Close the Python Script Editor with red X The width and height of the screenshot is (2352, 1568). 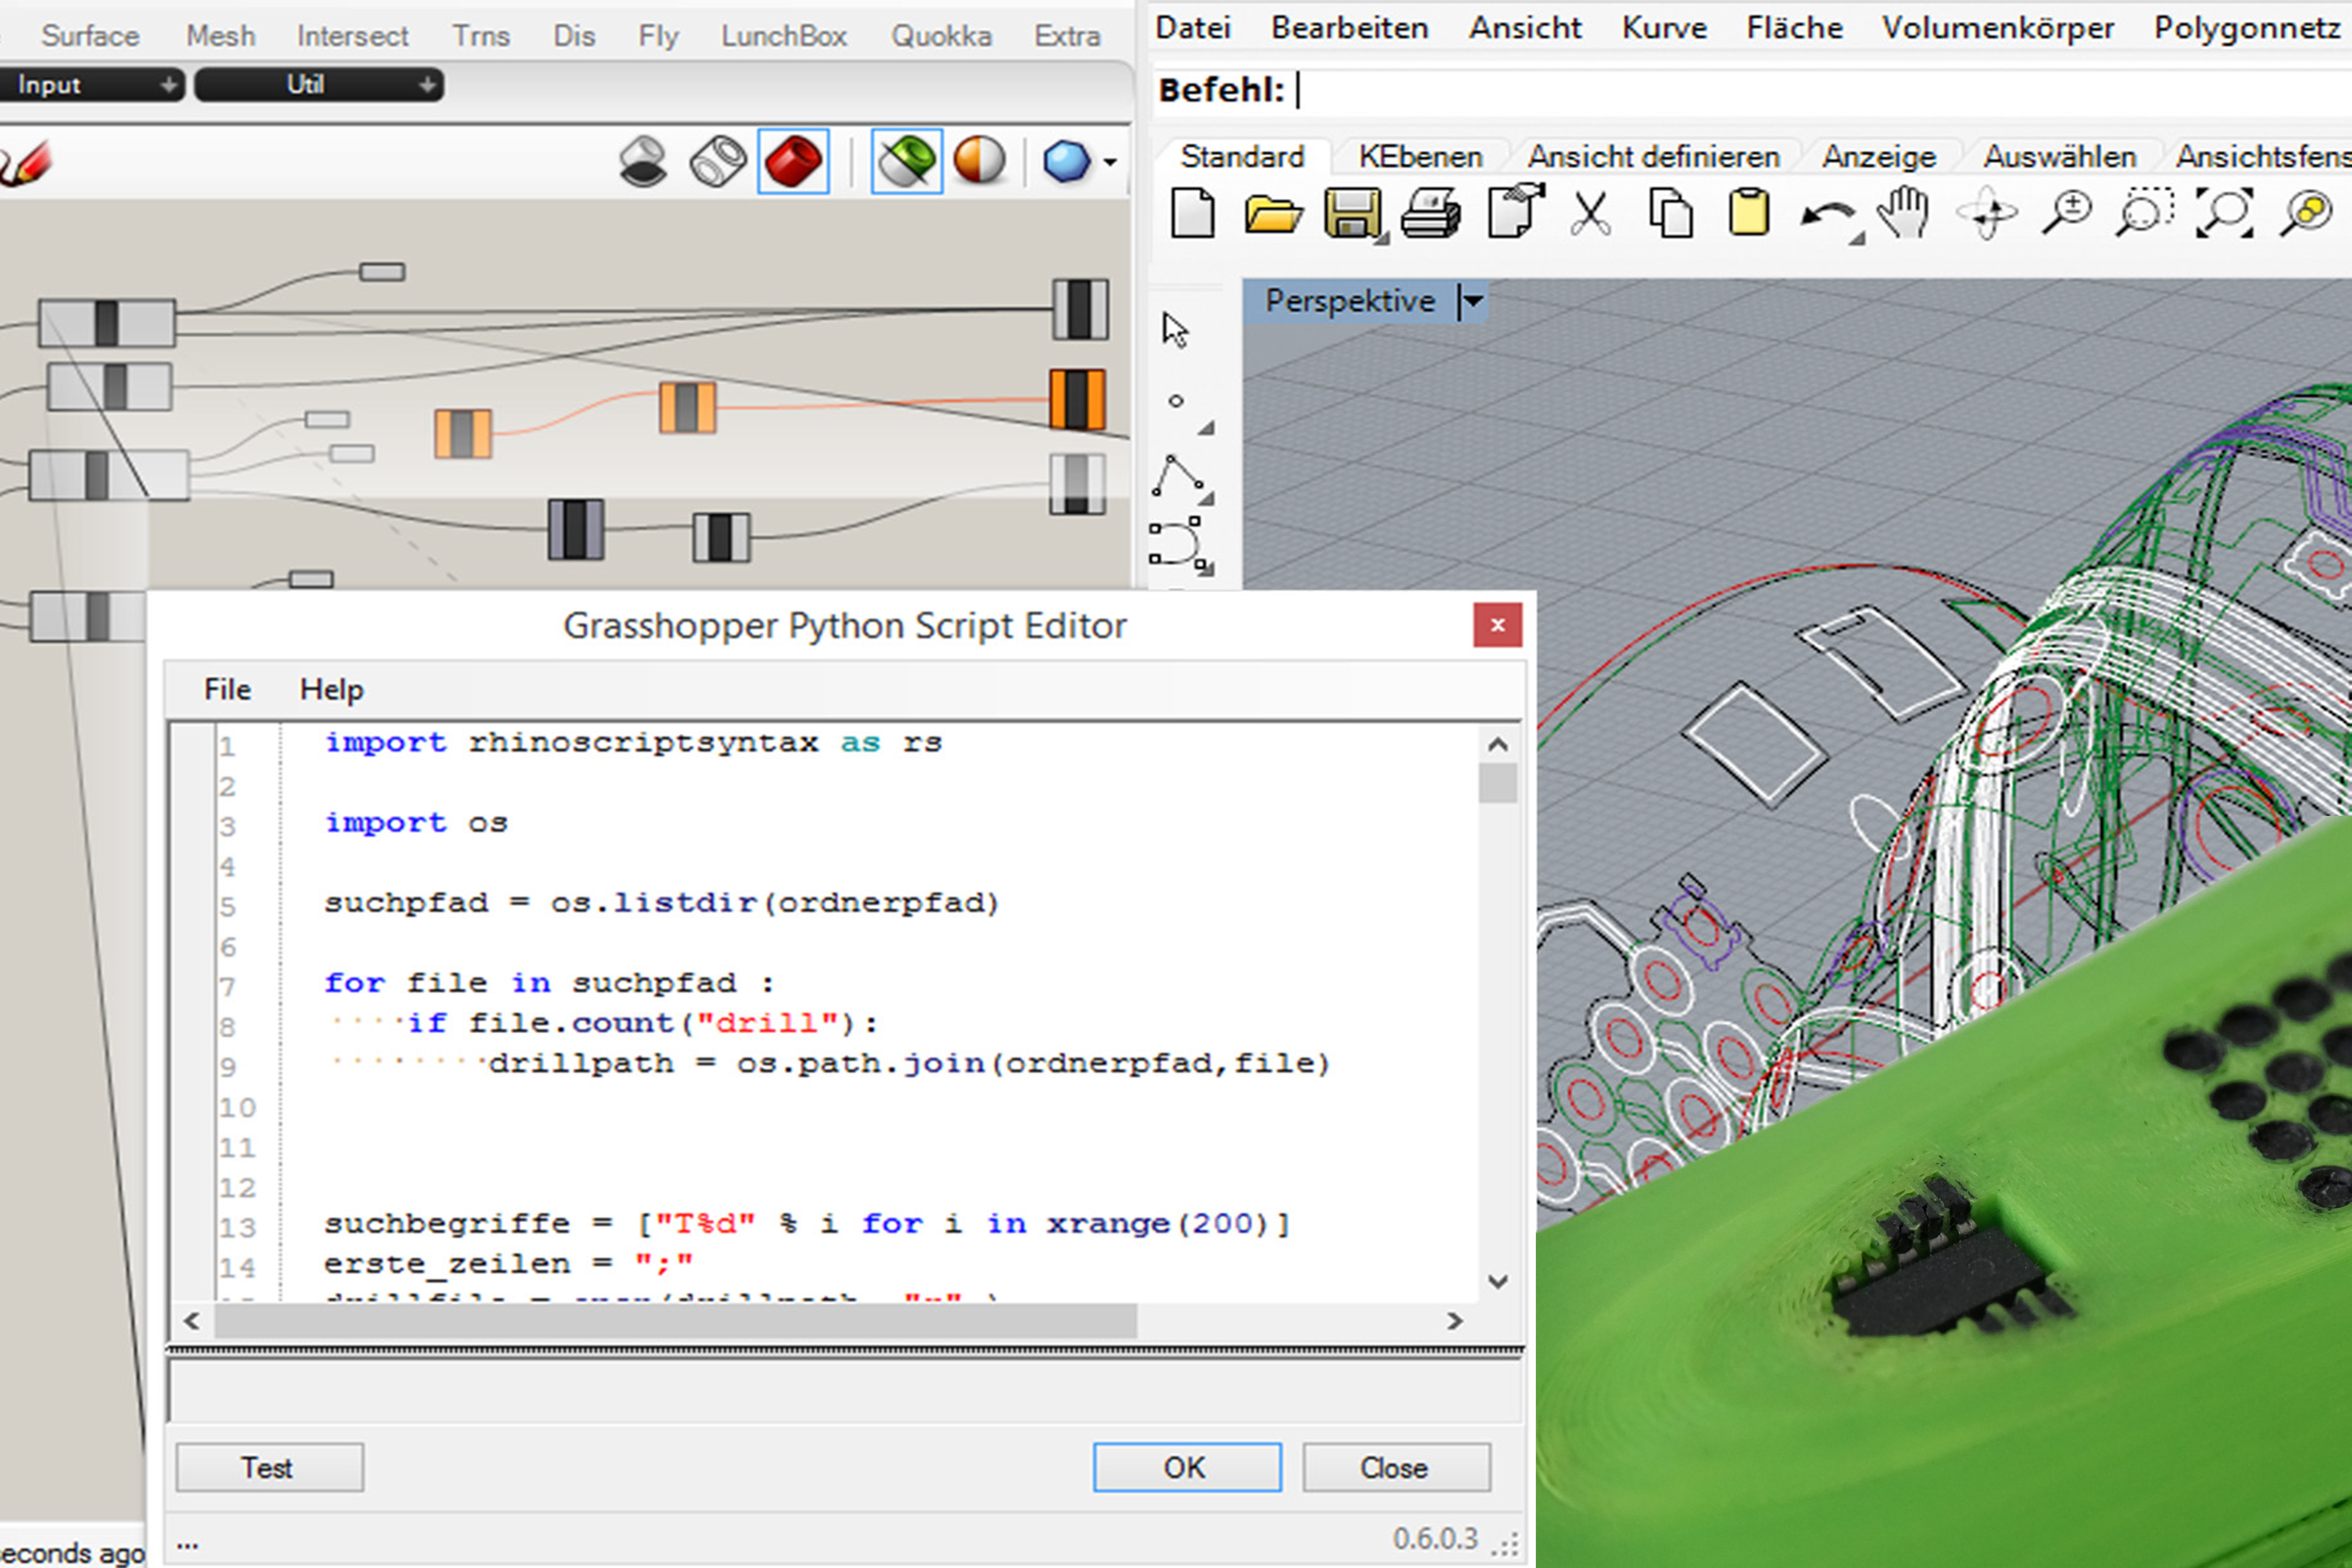(1497, 625)
